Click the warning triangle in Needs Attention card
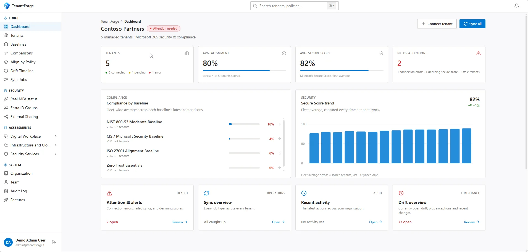 pyautogui.click(x=478, y=53)
